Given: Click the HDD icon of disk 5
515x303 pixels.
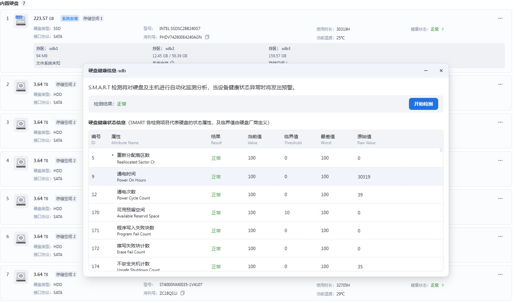Looking at the screenshot, I should click(21, 201).
